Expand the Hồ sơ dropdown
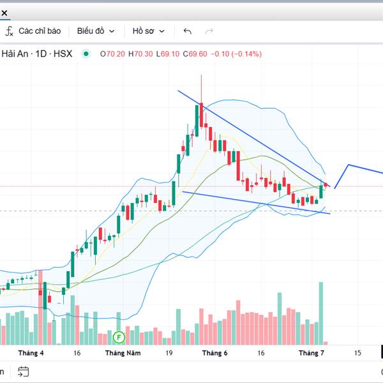 click(x=148, y=31)
